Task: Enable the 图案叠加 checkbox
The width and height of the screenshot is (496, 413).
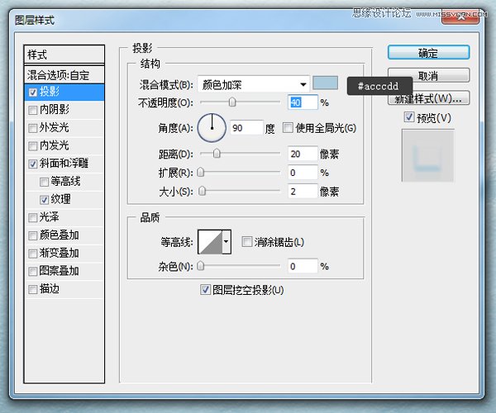Action: 33,272
